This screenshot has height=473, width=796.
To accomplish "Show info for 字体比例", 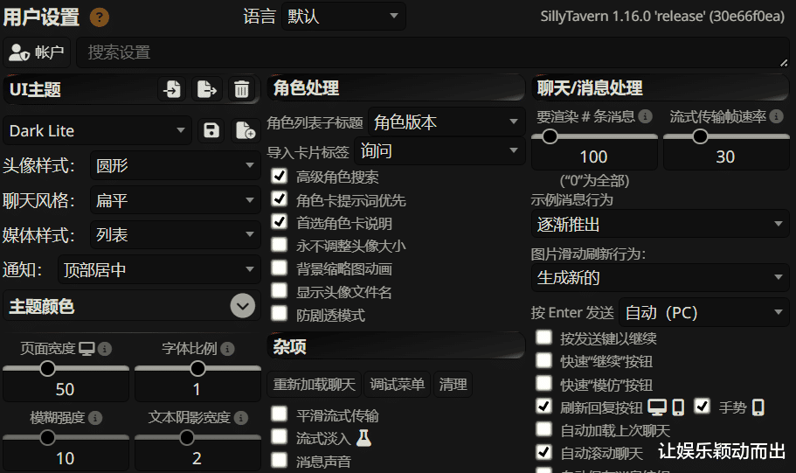I will pos(227,349).
